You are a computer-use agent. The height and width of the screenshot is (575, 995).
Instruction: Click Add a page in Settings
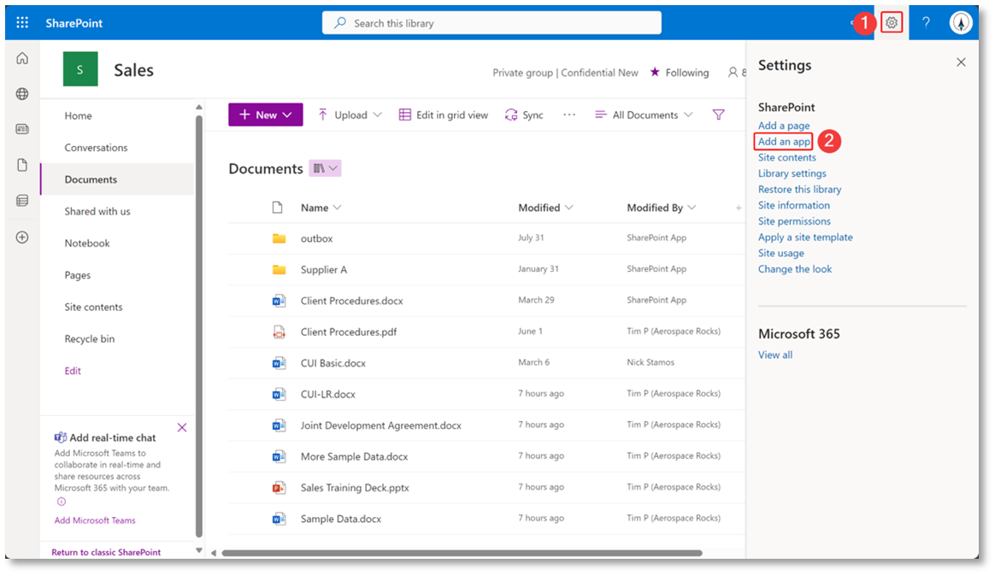click(784, 126)
